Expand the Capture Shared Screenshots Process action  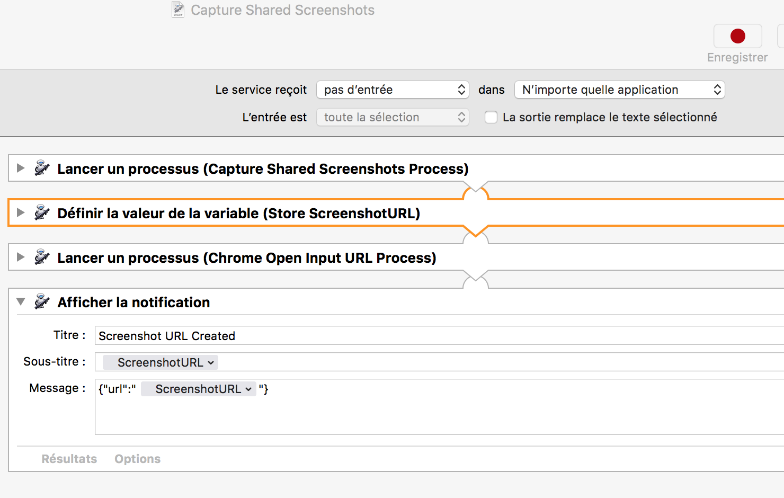[x=21, y=168]
